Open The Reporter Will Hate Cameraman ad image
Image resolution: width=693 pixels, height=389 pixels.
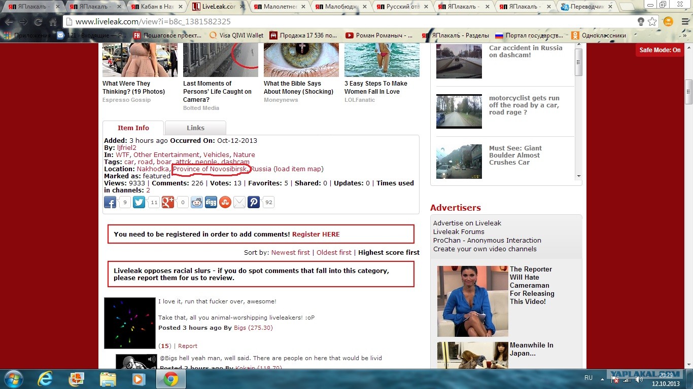[473, 301]
